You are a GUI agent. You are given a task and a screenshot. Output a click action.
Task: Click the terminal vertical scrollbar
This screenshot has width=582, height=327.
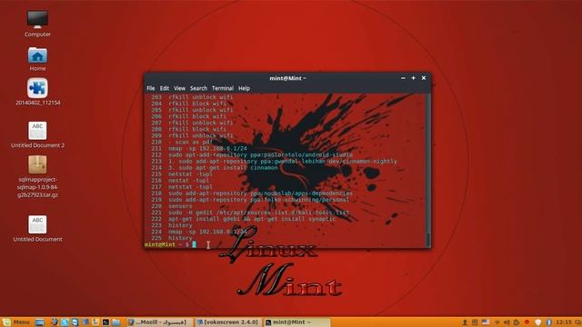tap(428, 170)
